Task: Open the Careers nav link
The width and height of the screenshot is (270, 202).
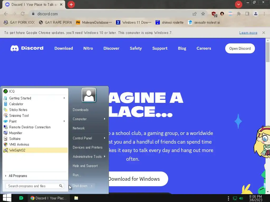Action: pyautogui.click(x=204, y=48)
